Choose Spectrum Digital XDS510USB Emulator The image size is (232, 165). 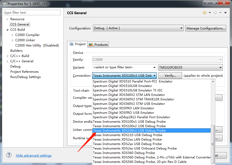(x=152, y=86)
